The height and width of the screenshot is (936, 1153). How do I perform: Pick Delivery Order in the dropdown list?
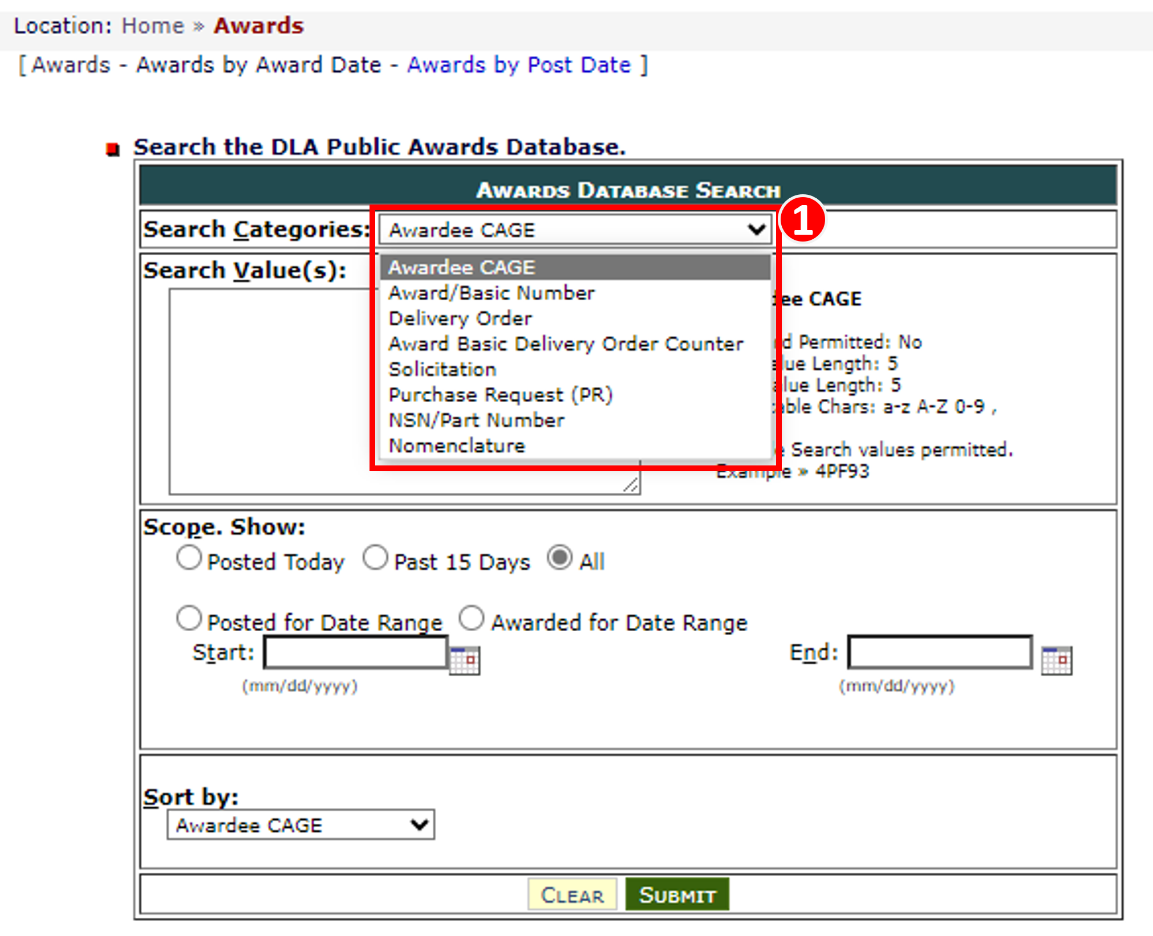coord(460,318)
